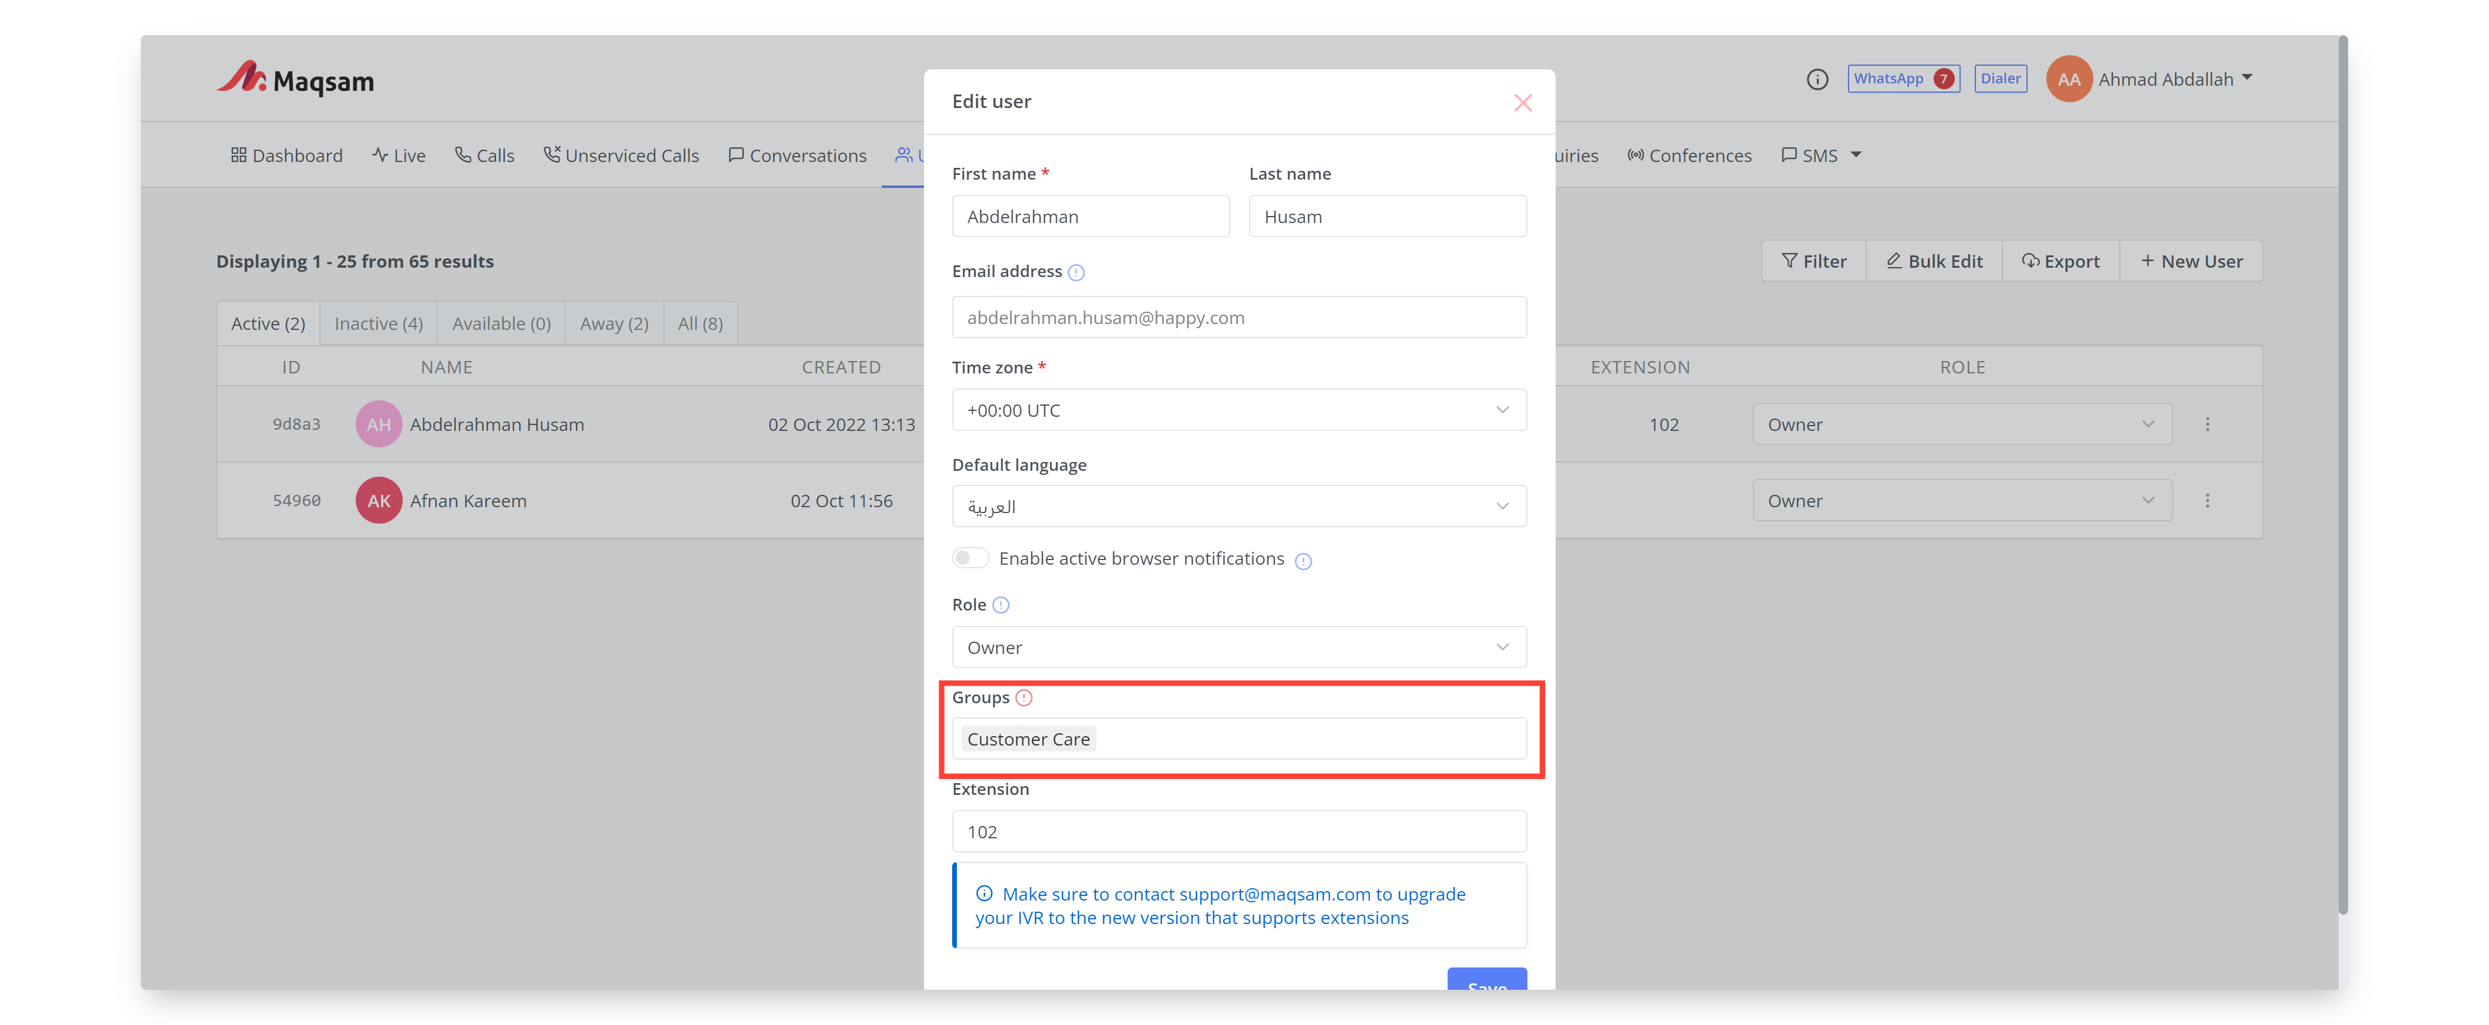2489x1025 pixels.
Task: Open the Filter button
Action: 1813,261
